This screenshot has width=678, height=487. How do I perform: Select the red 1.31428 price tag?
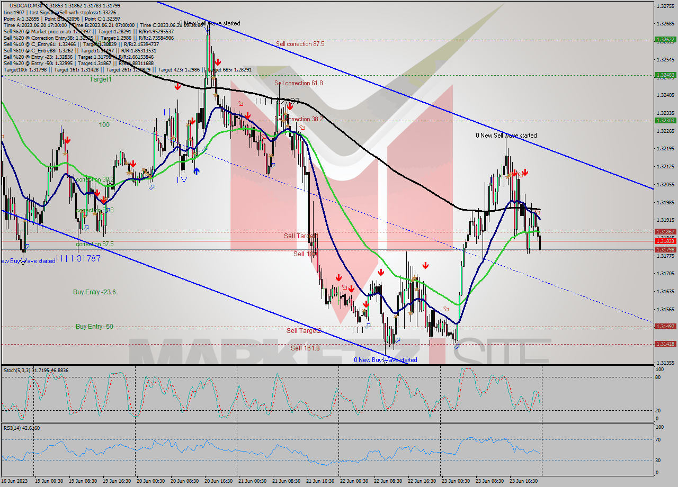pos(665,344)
